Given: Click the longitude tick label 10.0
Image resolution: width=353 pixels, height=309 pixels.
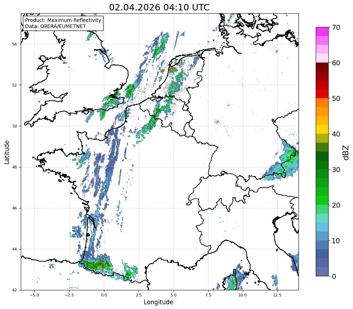Looking at the screenshot, I should pos(243,295).
